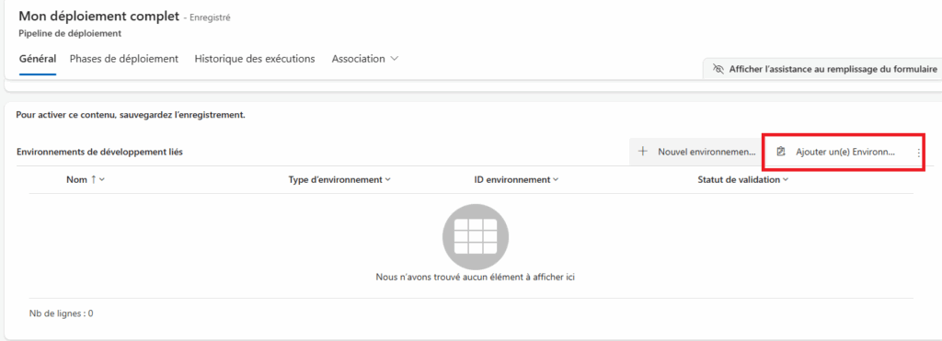Open the Général tab
942x341 pixels.
(x=38, y=59)
